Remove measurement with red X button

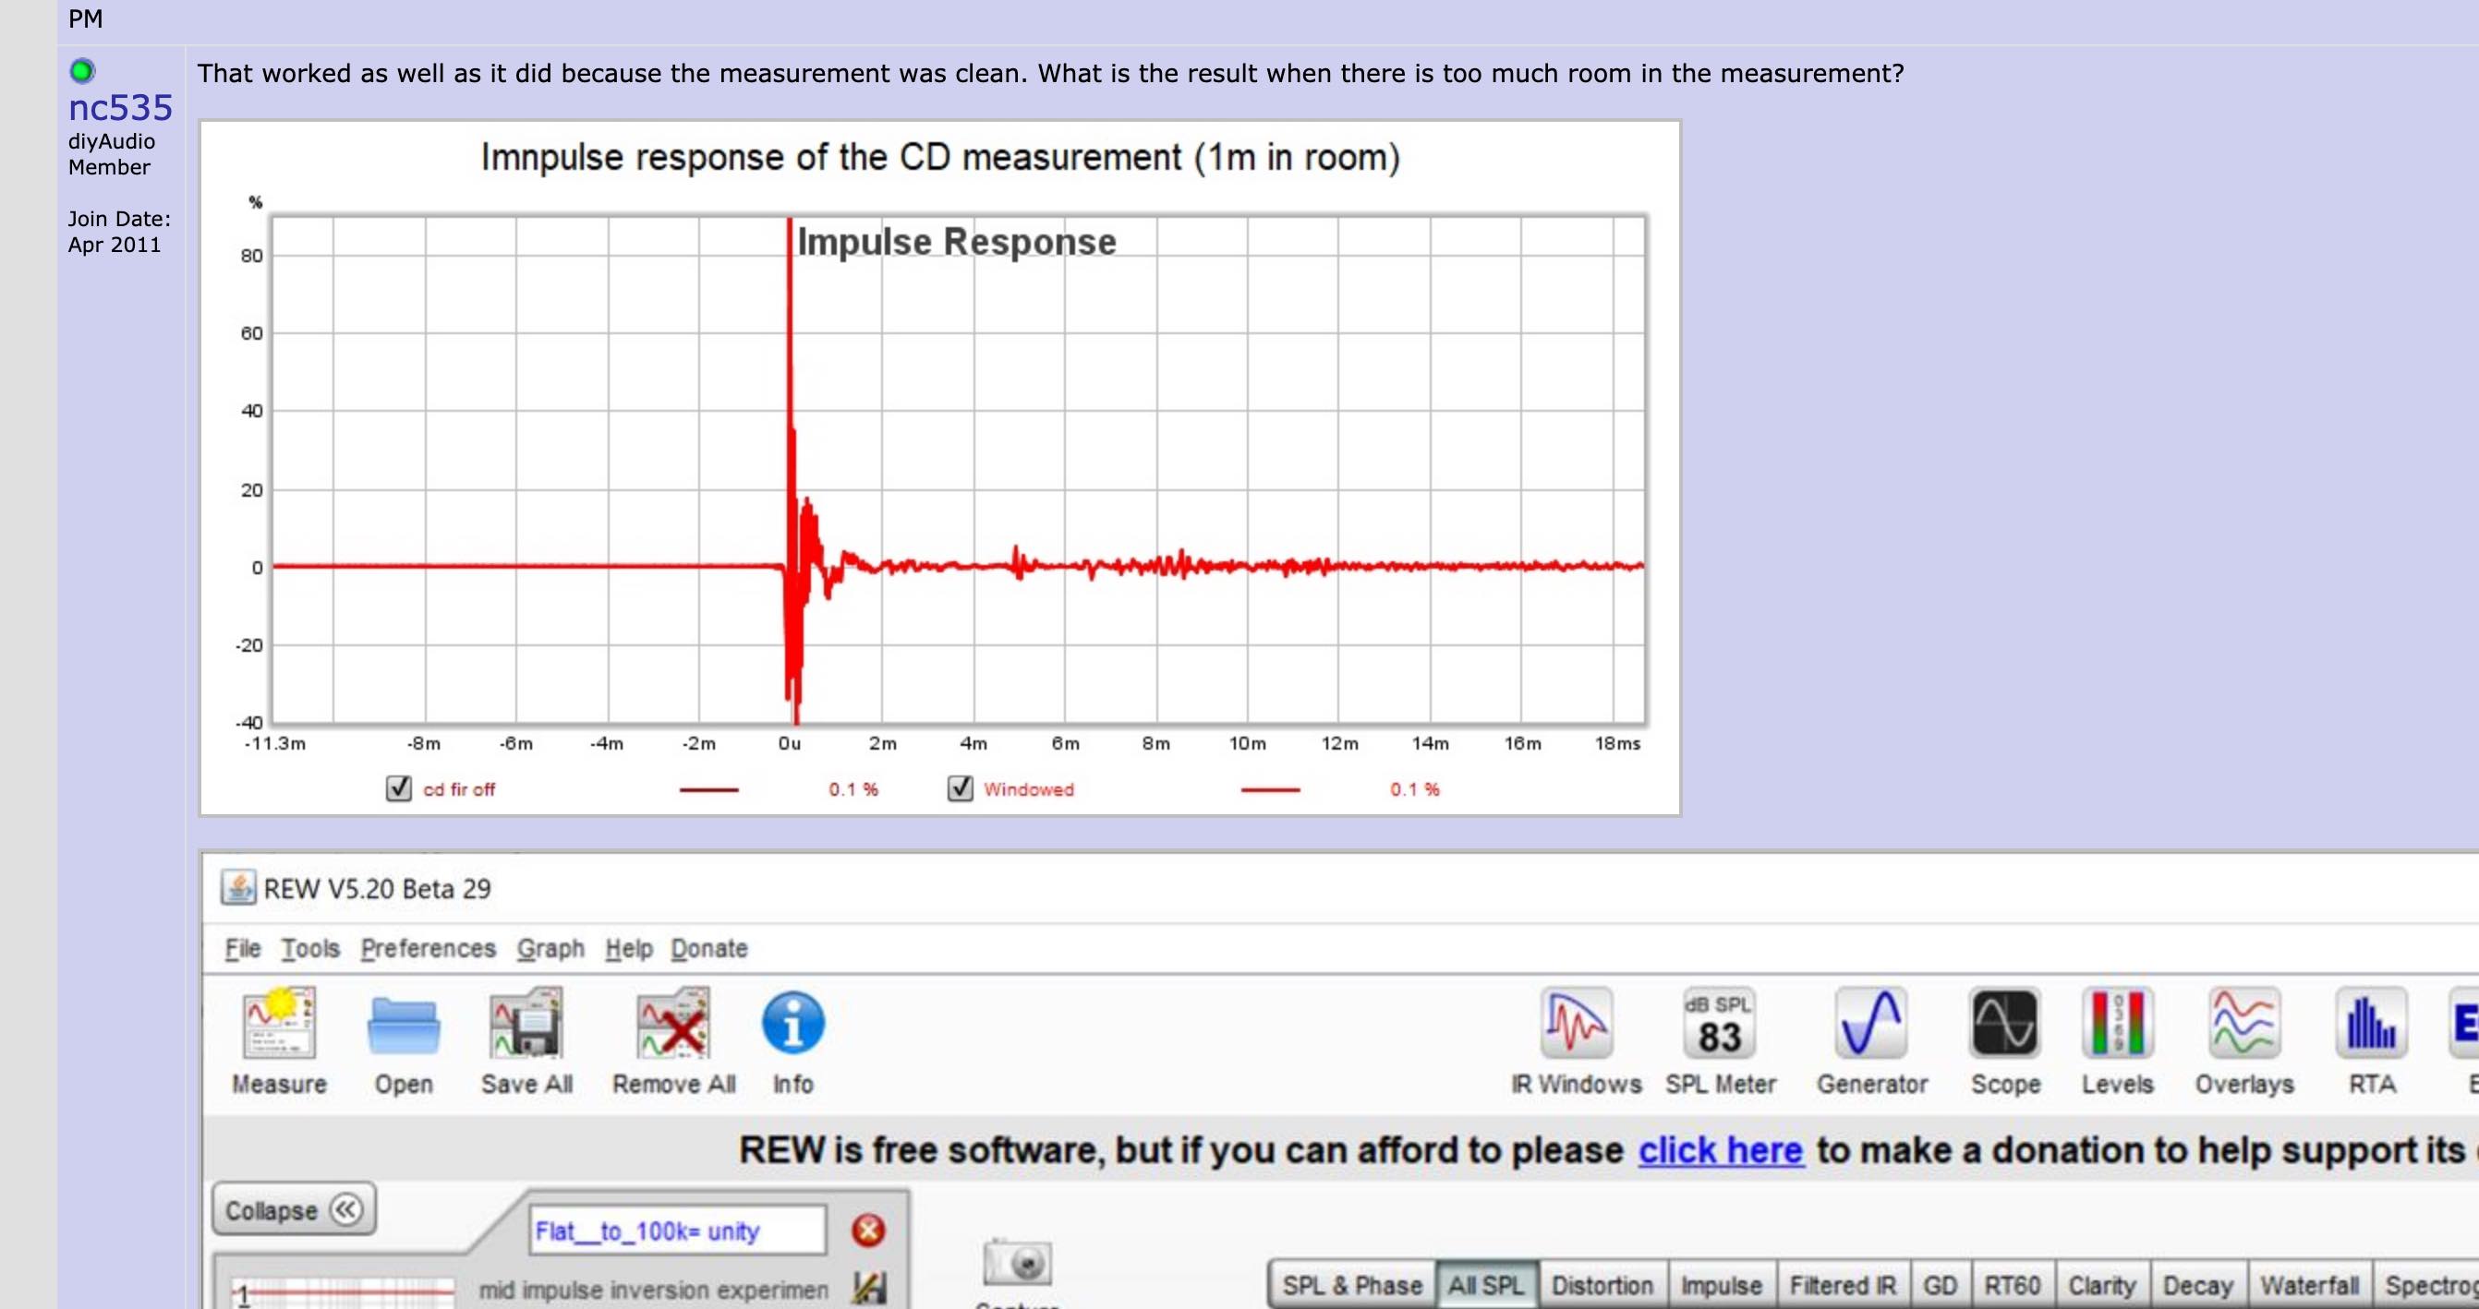[x=868, y=1231]
